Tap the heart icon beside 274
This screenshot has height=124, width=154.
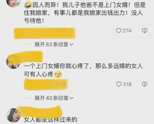119,31
